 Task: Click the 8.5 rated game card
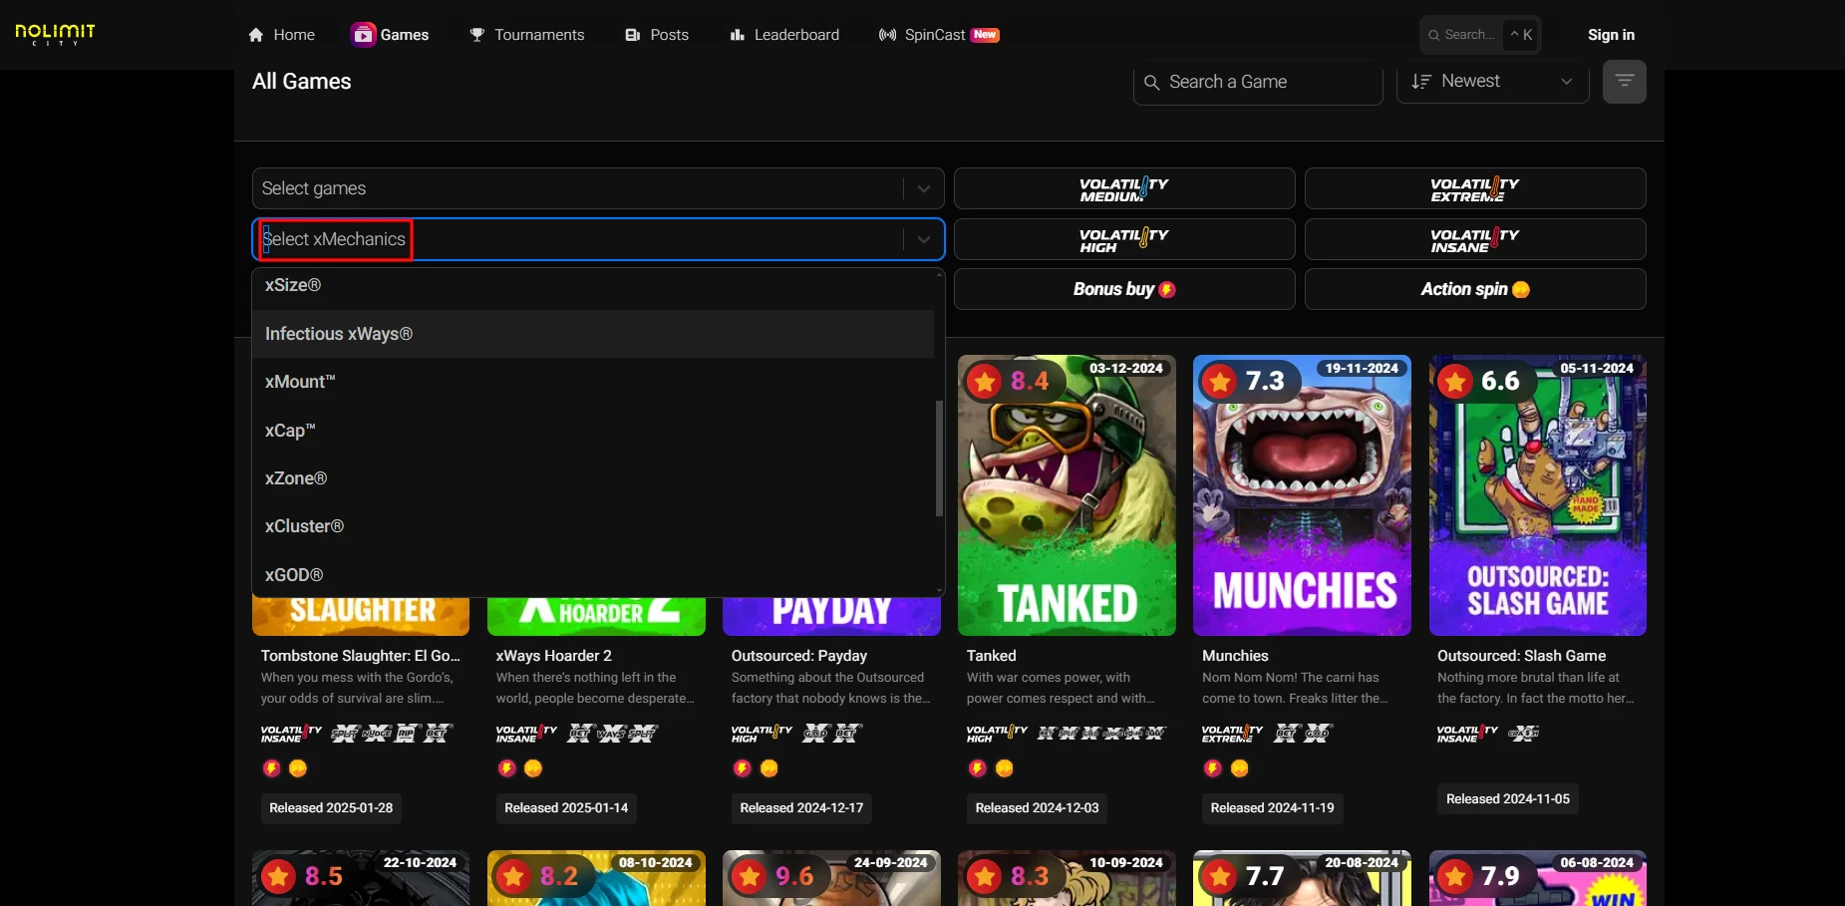[x=361, y=878]
